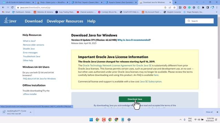
Task: Open 'FAQ about 64-bit Java for Windows'
Action: [40, 79]
